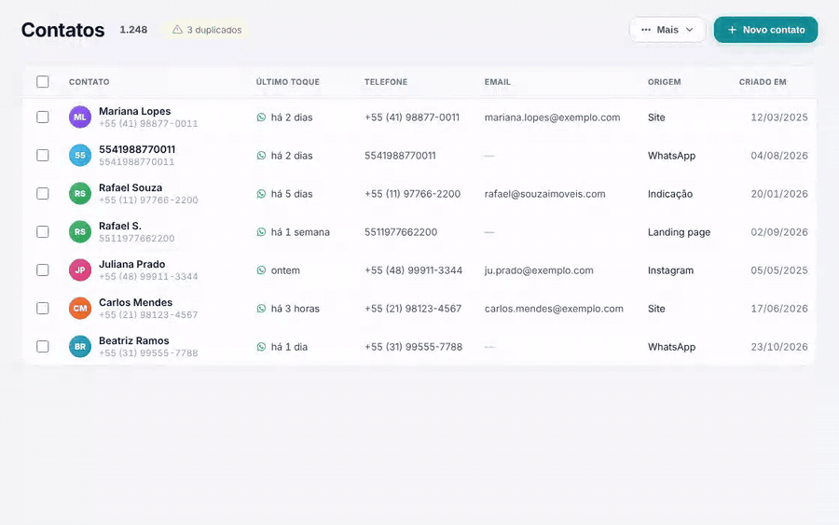The width and height of the screenshot is (839, 525).
Task: Click WhatsApp icon next to 'ontem'
Action: point(261,270)
